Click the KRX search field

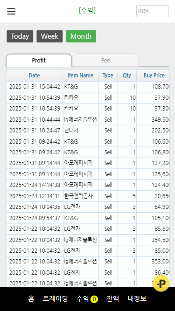(153, 11)
